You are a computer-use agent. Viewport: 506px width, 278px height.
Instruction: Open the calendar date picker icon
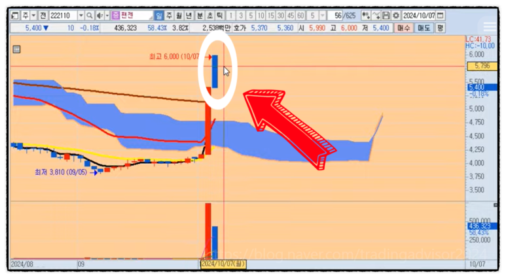(x=441, y=16)
